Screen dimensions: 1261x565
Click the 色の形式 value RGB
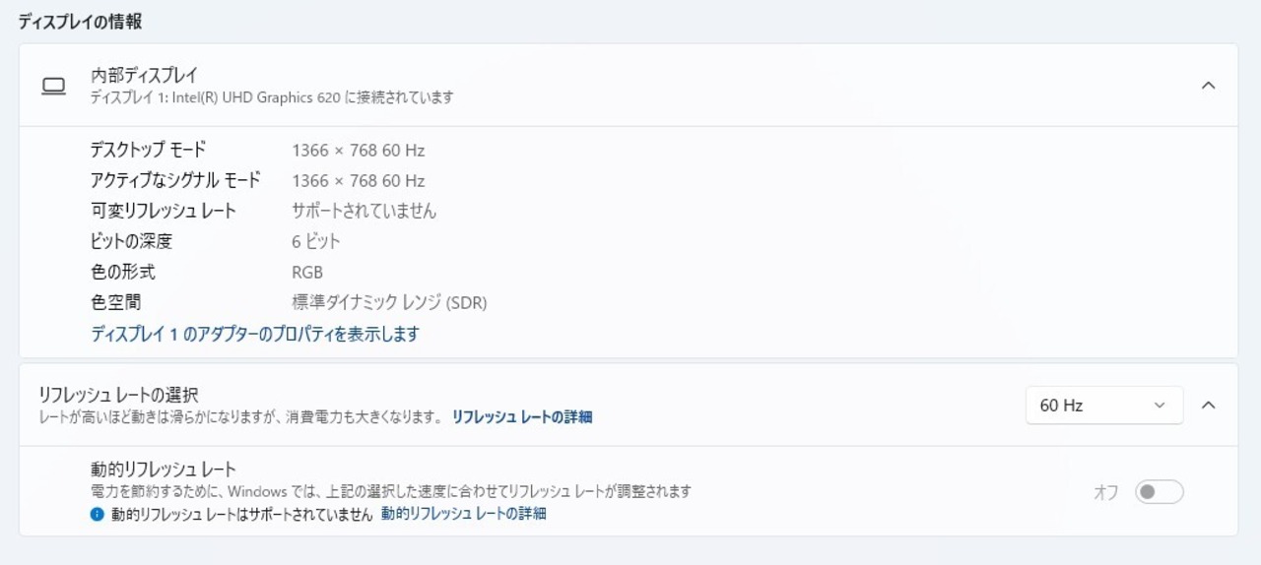(307, 272)
